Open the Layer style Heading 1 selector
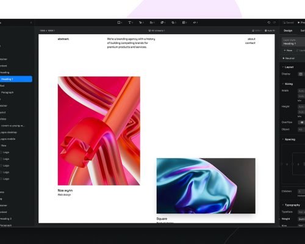 point(293,42)
